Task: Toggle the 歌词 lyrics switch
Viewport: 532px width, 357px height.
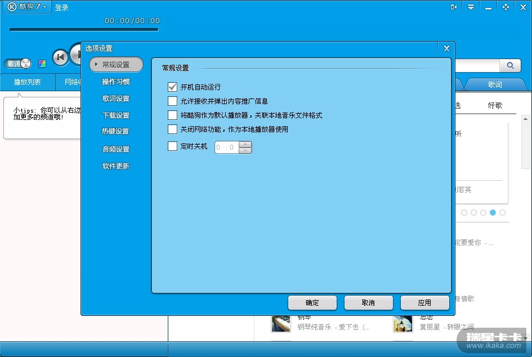Action: [17, 64]
